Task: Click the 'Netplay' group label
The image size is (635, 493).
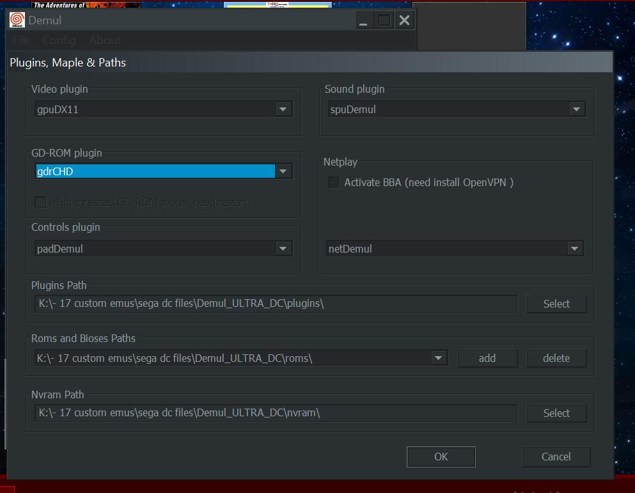Action: click(340, 162)
